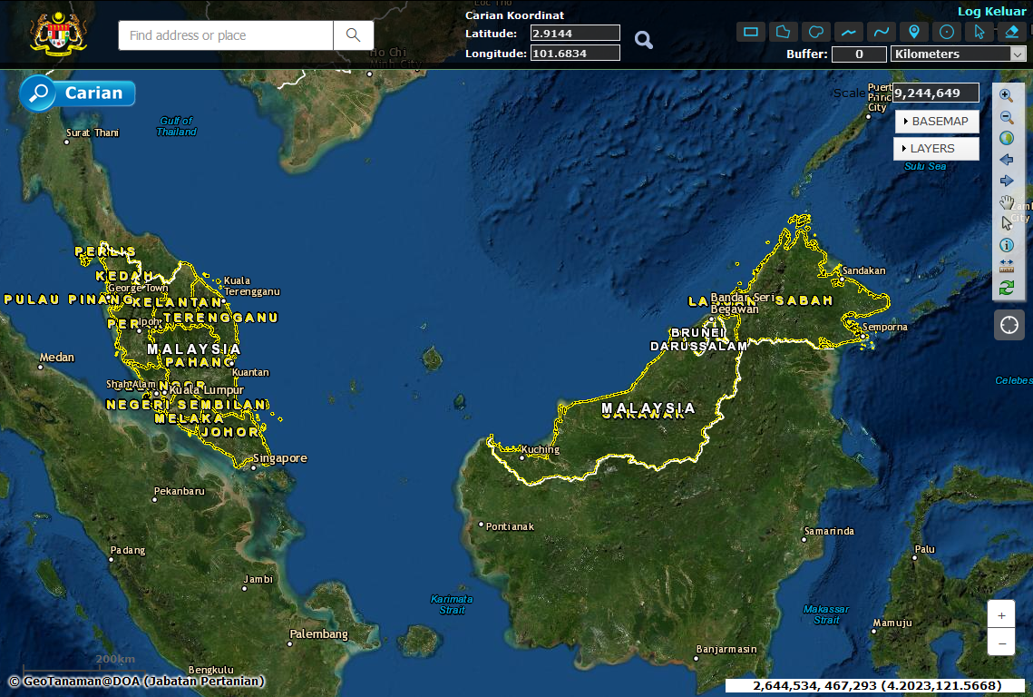Viewport: 1033px width, 697px height.
Task: Select the polygon draw tool
Action: point(784,32)
